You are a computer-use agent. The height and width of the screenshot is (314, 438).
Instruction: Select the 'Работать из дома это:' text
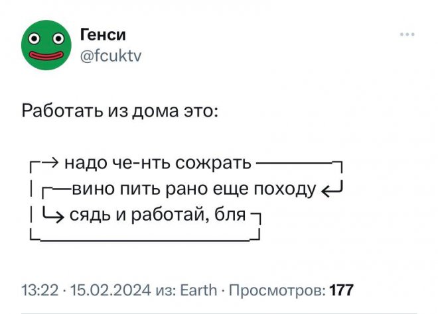click(120, 111)
